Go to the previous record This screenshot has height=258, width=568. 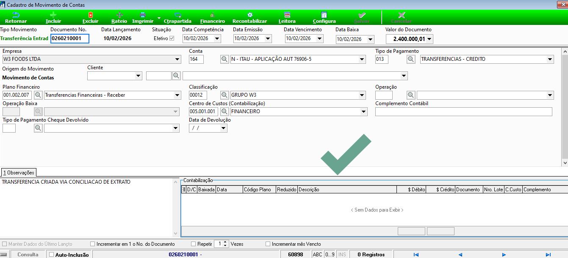(x=460, y=255)
